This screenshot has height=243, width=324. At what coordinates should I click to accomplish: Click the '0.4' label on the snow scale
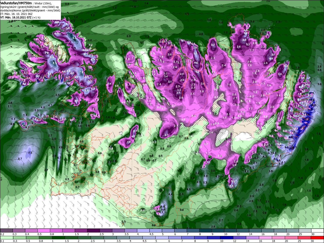(x=27, y=234)
